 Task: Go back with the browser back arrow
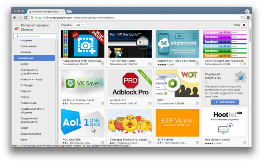[x=15, y=18]
